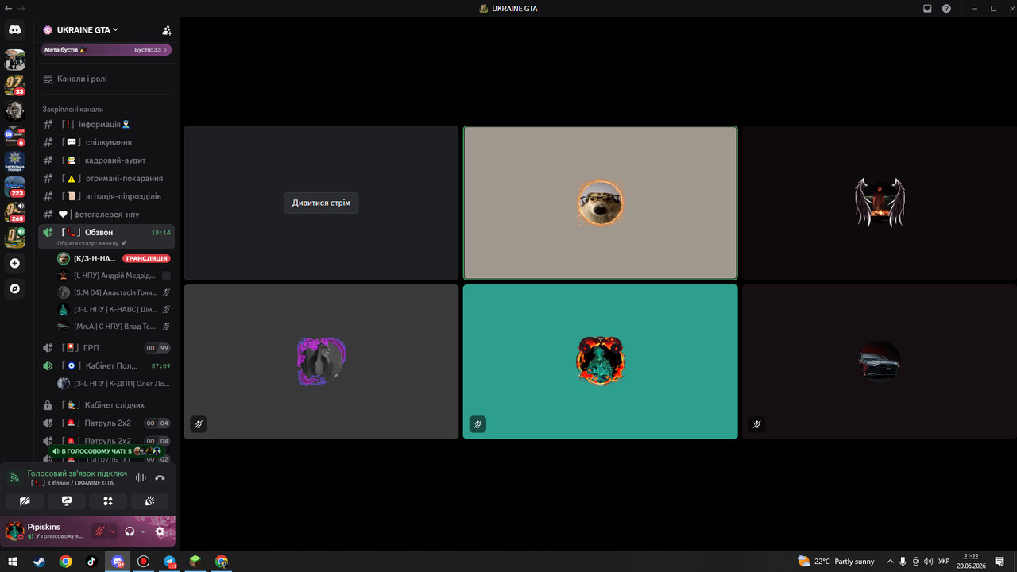Click Обзвон / UKRAINE GTA voice link
The image size is (1017, 572).
[72, 483]
